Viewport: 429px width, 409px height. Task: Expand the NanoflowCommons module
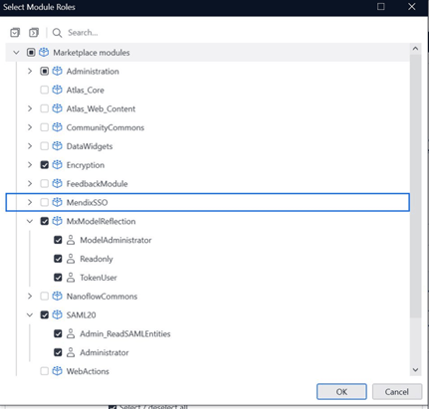point(30,297)
